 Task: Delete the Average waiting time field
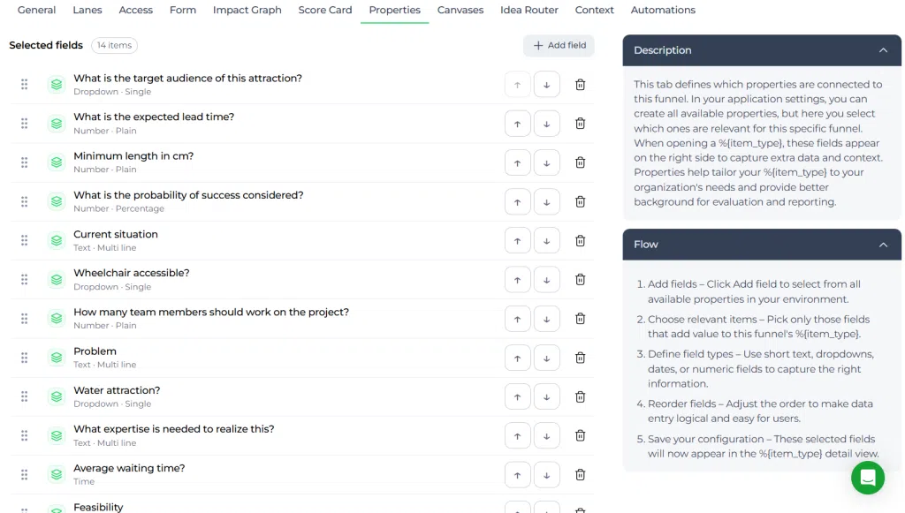coord(580,474)
